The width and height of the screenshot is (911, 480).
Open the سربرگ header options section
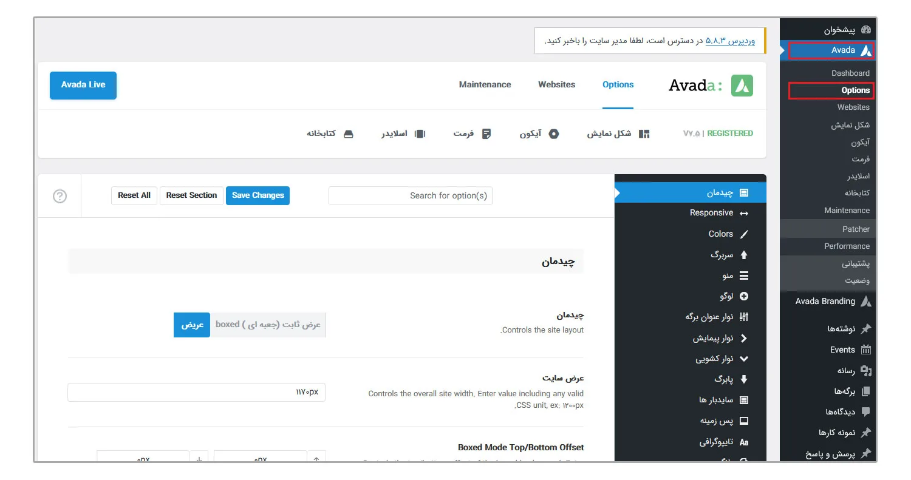[691, 255]
